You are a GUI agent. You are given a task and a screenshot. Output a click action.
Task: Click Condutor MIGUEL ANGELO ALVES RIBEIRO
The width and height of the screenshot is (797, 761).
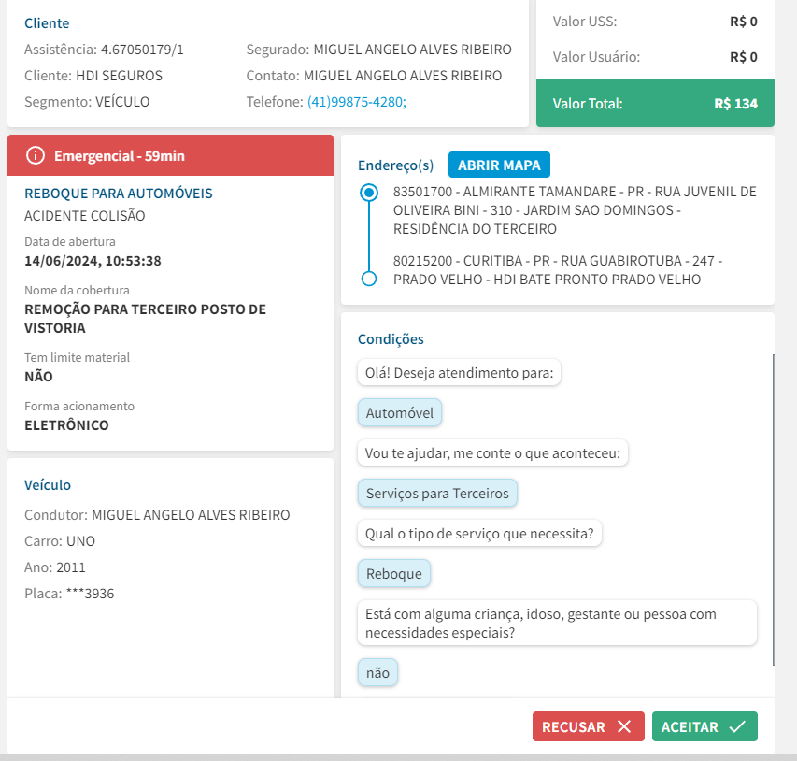157,515
